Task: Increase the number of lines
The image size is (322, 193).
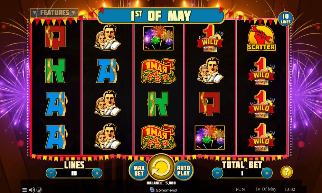Action: pyautogui.click(x=97, y=173)
